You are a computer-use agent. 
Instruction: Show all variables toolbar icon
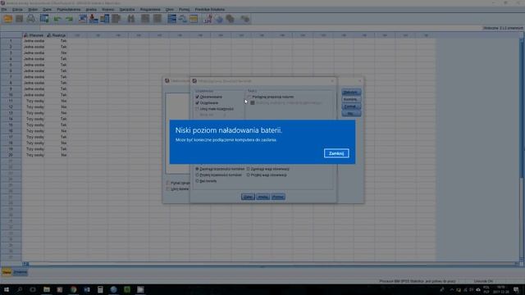coord(231,19)
